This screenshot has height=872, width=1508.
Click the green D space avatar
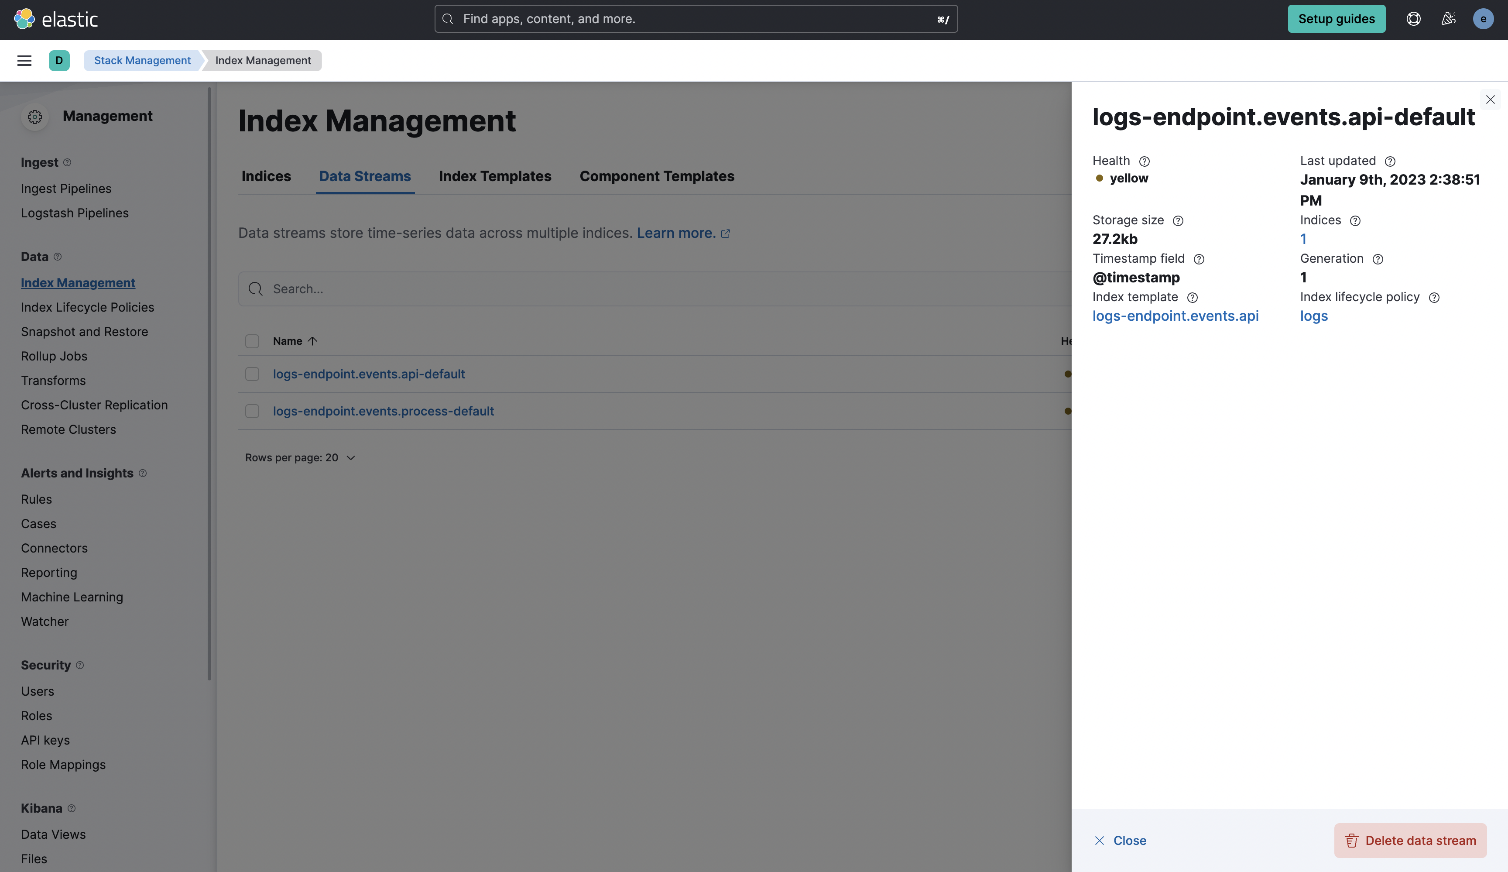(x=58, y=61)
